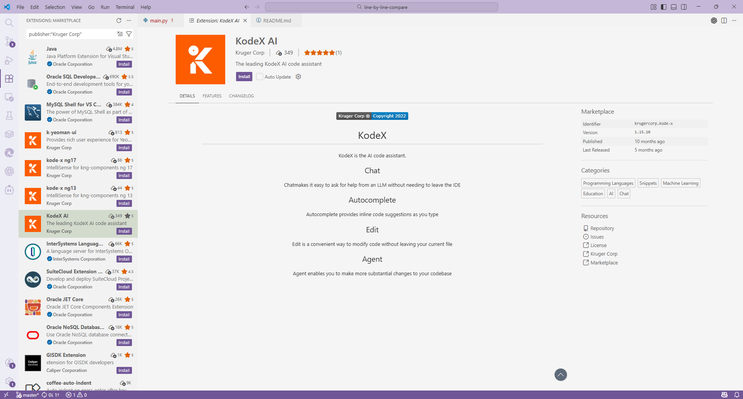
Task: Open Views and More Actions menu in Extensions
Action: (x=129, y=20)
